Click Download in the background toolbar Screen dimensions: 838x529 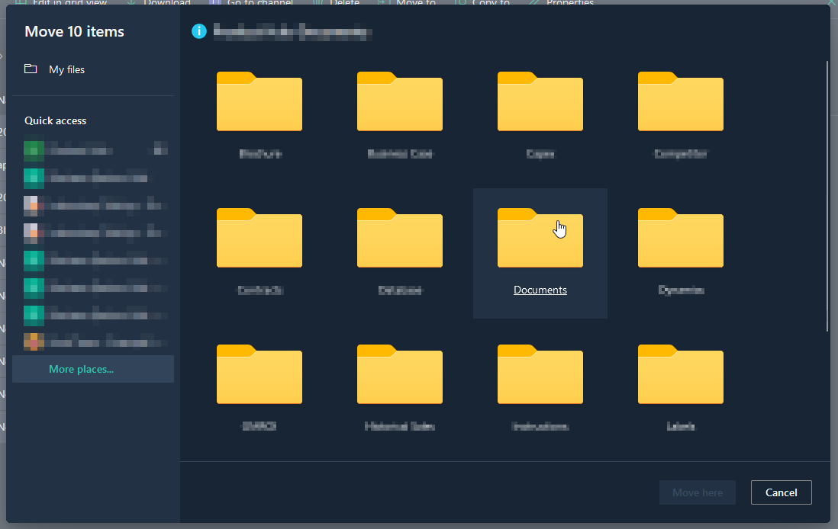click(x=160, y=2)
